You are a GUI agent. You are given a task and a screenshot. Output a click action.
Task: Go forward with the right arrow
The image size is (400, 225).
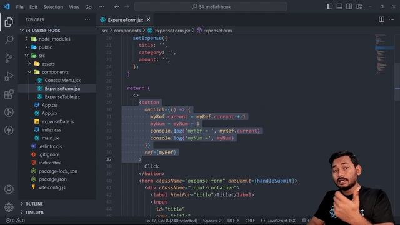pos(127,7)
